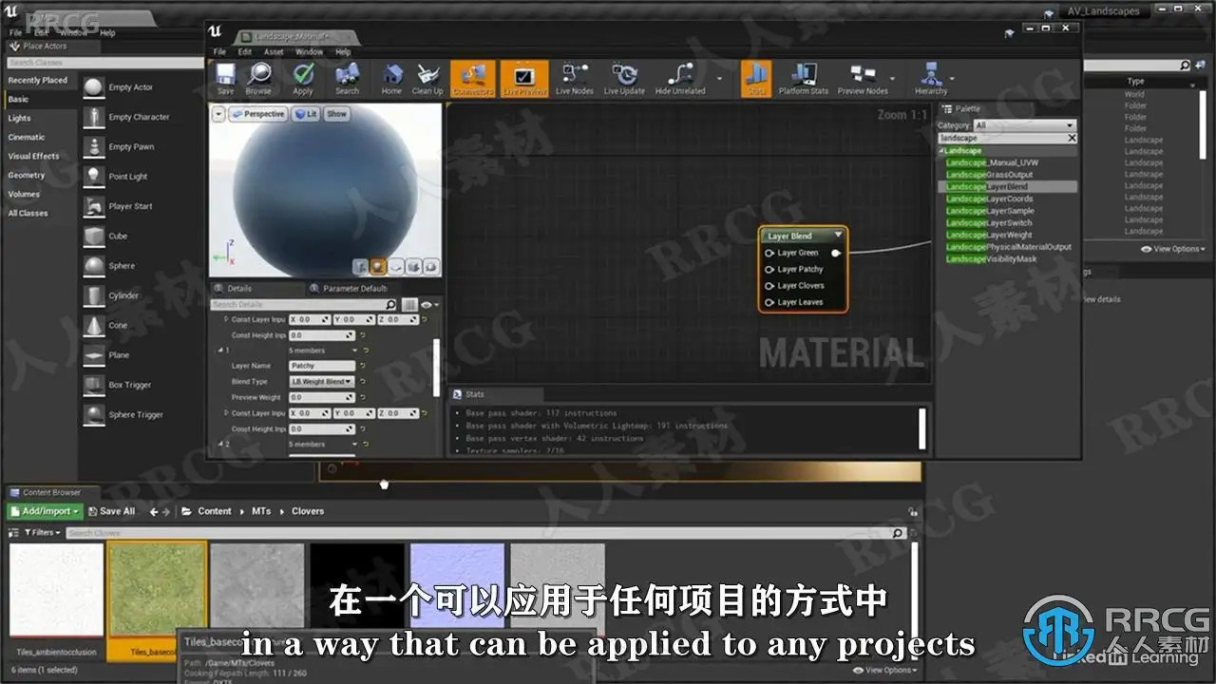Collapse array element 1 in Details

coord(219,351)
